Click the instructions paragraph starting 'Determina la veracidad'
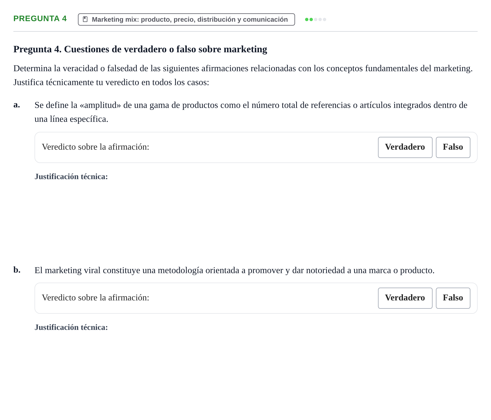 pos(243,75)
